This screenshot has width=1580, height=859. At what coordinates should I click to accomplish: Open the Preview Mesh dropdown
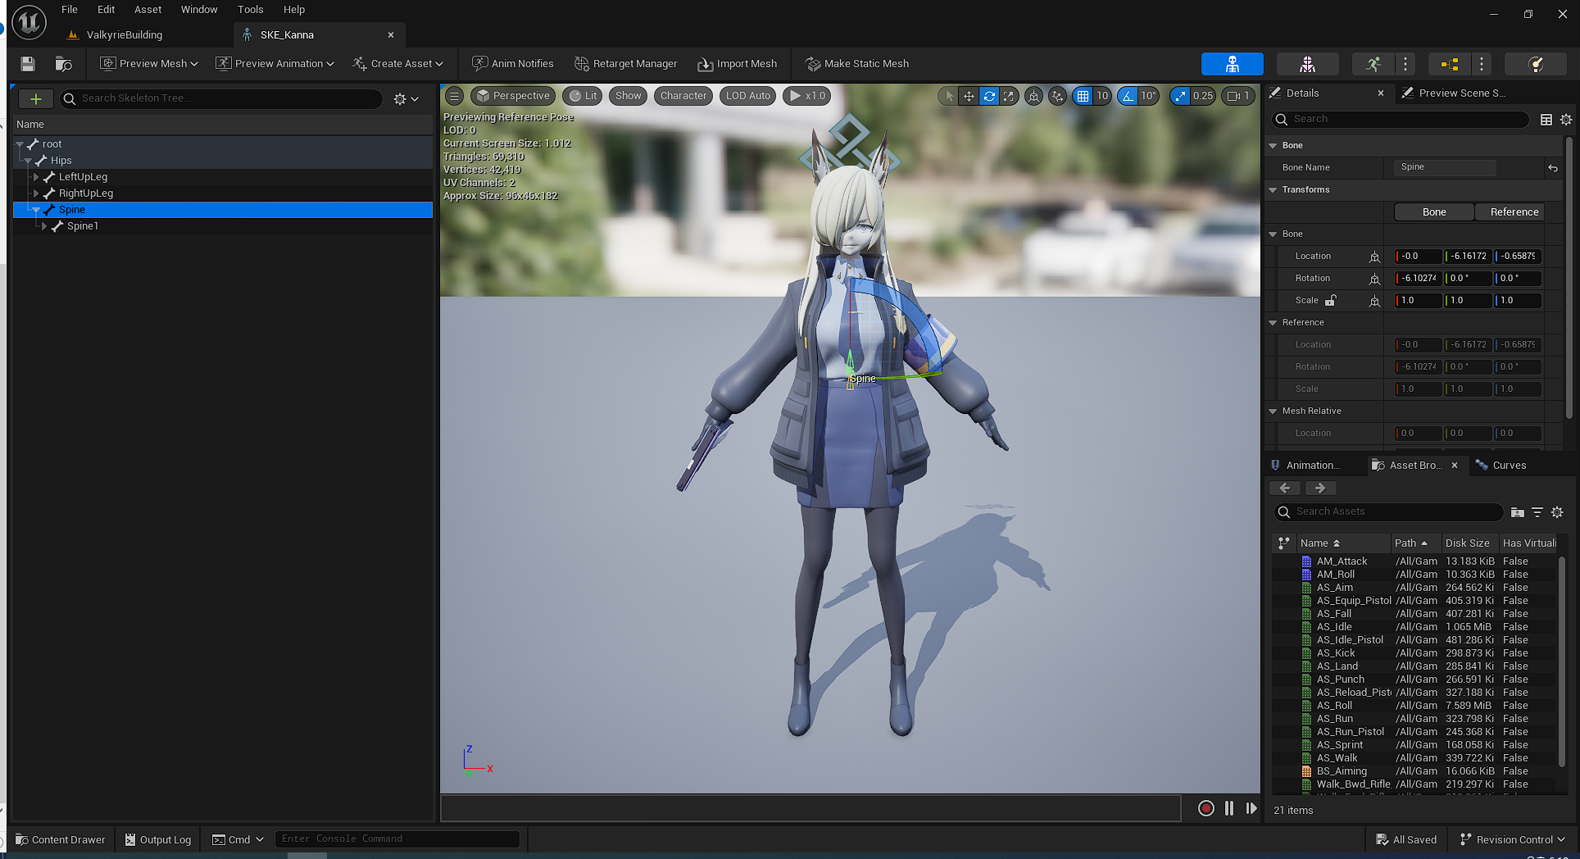point(149,64)
